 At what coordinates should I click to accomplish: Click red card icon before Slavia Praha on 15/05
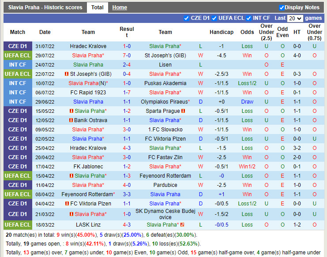[x=71, y=111]
